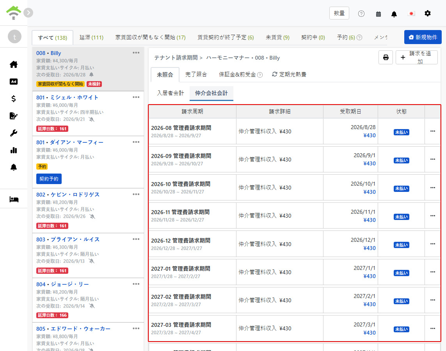Switch to 完了照合 tab
The height and width of the screenshot is (351, 446).
pos(196,74)
